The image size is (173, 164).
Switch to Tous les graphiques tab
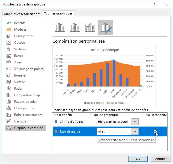tap(58, 13)
